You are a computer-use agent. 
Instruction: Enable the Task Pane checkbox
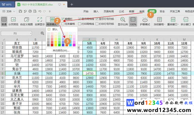point(63,24)
